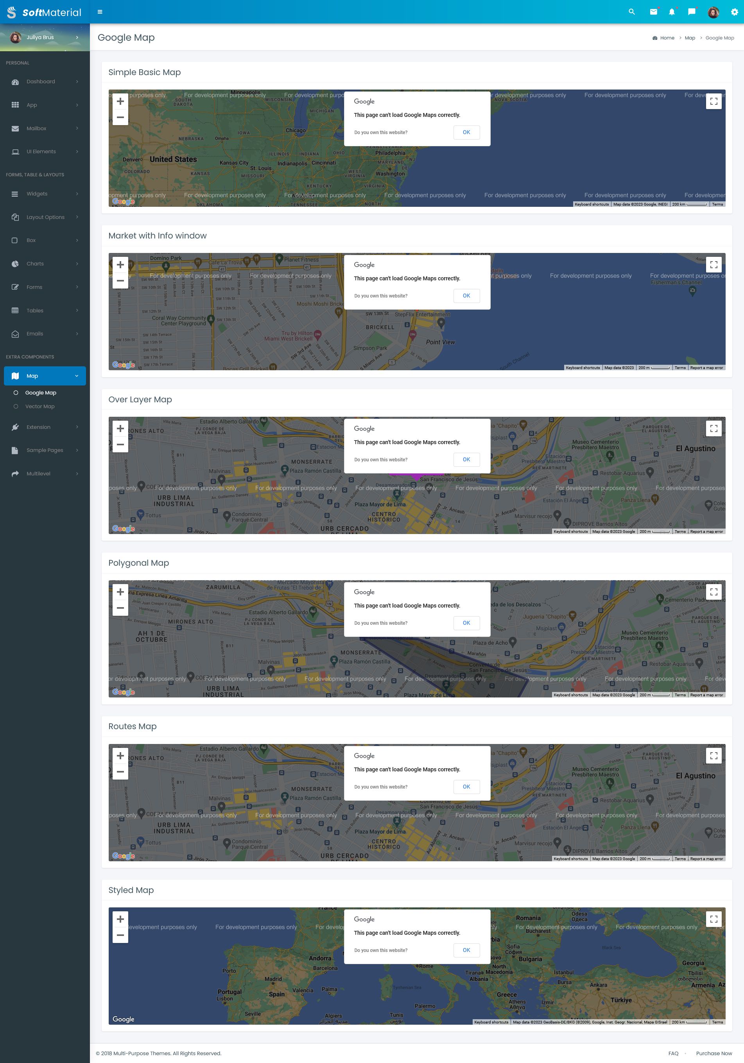Click OK in Over Layer Map dialog
This screenshot has height=1063, width=744.
coord(466,460)
